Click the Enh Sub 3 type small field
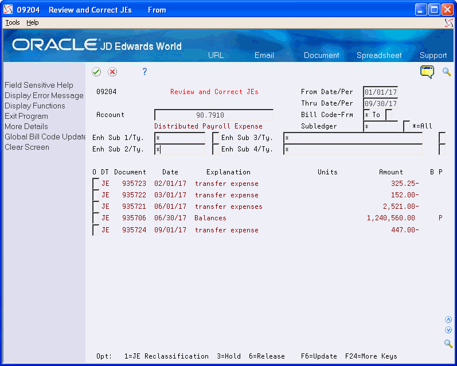This screenshot has width=457, height=366. tap(442, 138)
